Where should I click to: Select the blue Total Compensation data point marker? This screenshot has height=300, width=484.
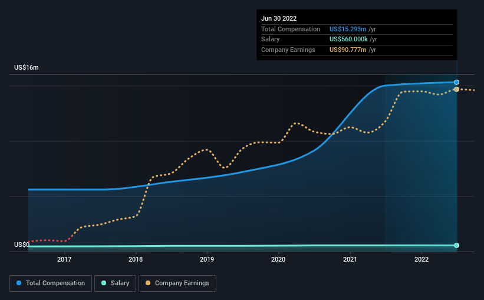(x=456, y=82)
